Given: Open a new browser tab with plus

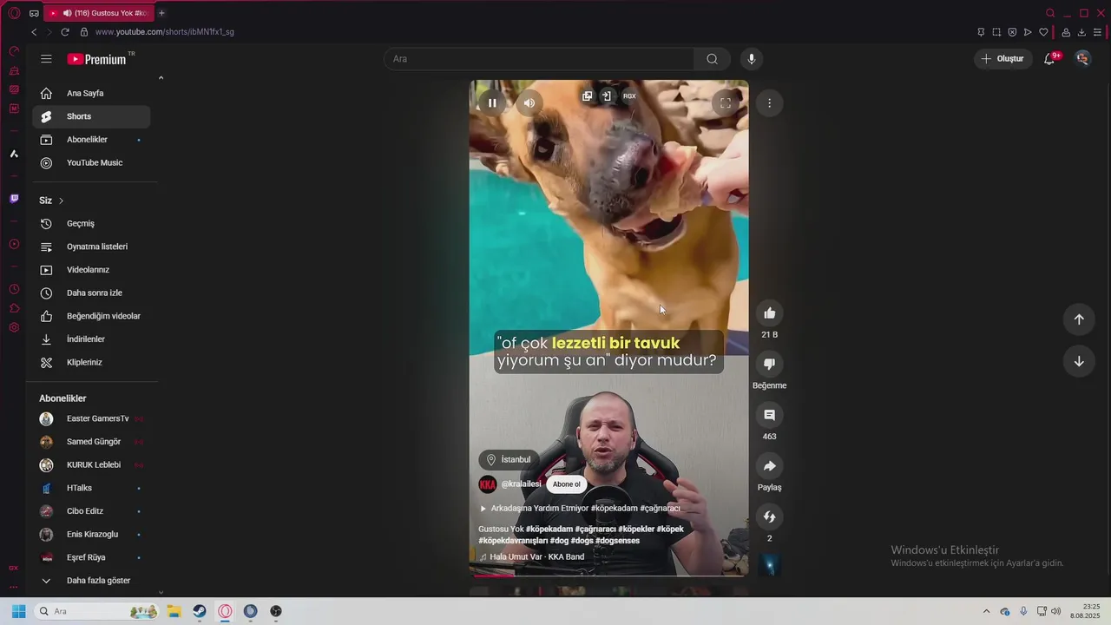Looking at the screenshot, I should (x=161, y=13).
